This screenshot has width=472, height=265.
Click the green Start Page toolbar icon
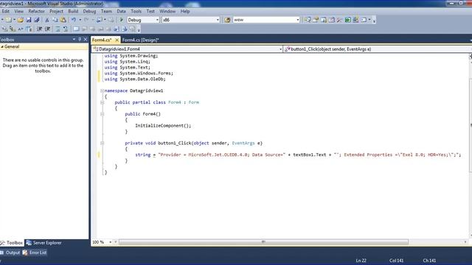pyautogui.click(x=348, y=20)
